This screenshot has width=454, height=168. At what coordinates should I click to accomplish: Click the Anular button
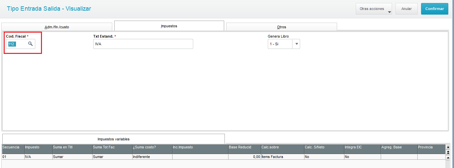[406, 9]
